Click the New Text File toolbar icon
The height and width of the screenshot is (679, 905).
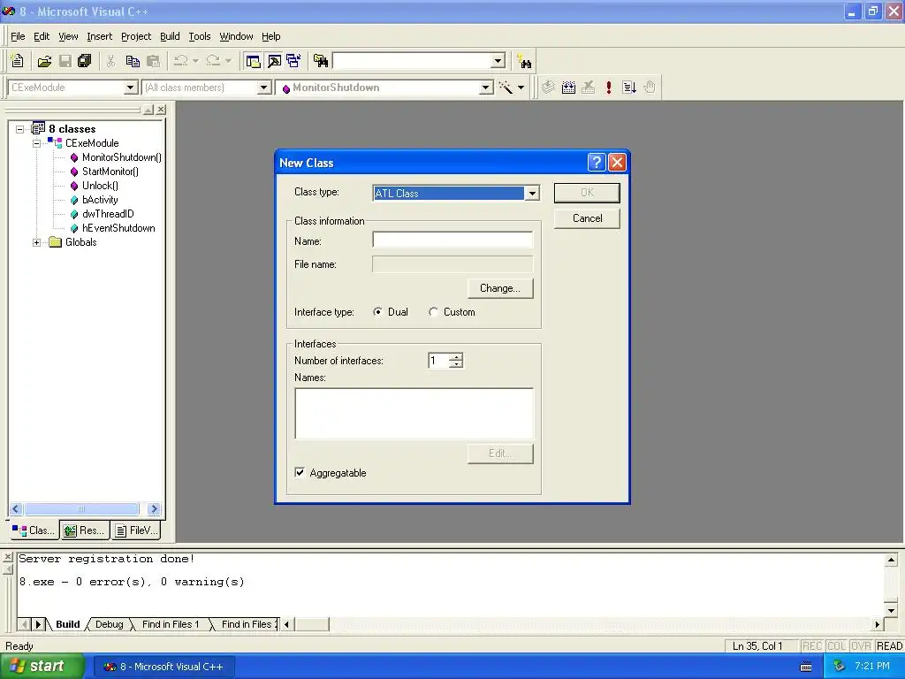(18, 61)
